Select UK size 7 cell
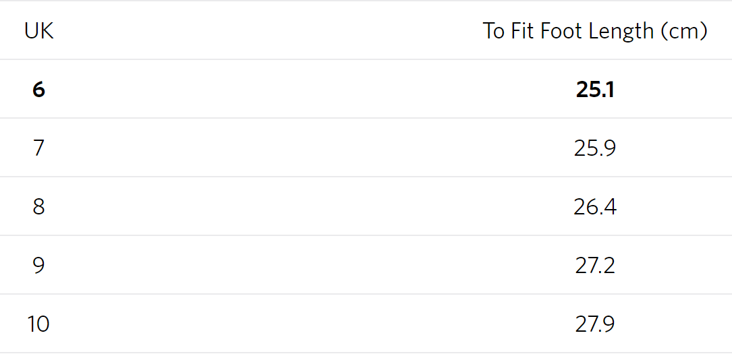732x354 pixels. 38,148
